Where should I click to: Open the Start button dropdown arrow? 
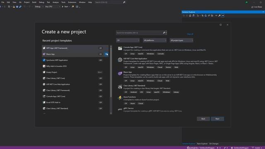pos(69,7)
